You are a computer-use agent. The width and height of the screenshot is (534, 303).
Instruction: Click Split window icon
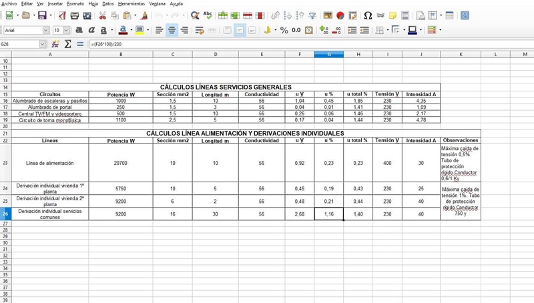pyautogui.click(x=449, y=15)
